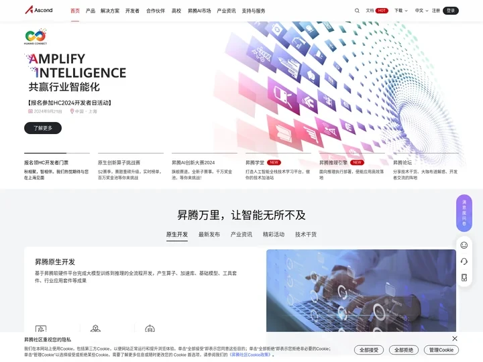Expand the 中文 language dropdown
The image size is (483, 362).
coord(421,11)
